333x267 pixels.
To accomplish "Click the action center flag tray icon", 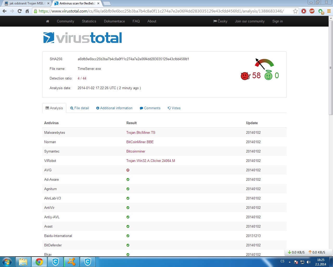I will click(x=296, y=262).
